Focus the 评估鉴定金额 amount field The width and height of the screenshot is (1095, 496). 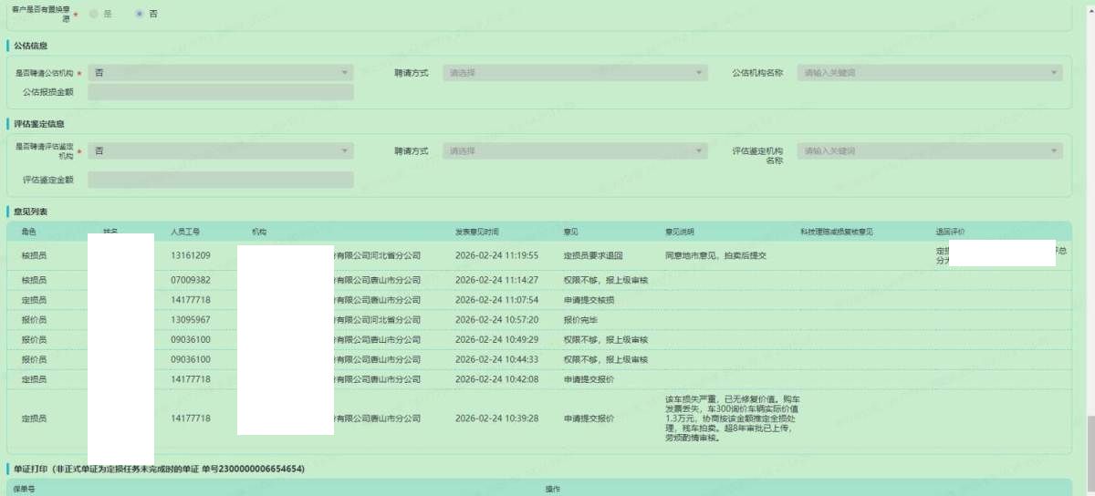(x=221, y=181)
